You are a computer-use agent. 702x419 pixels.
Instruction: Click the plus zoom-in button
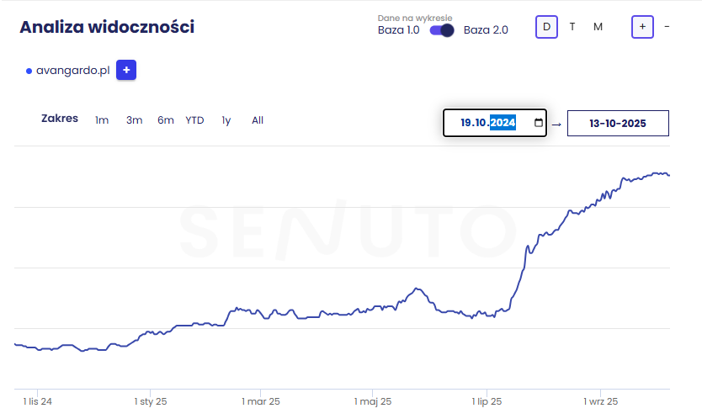pos(642,27)
